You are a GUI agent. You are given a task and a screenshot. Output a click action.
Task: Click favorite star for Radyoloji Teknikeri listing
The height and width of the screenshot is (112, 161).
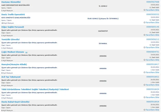click(145, 97)
